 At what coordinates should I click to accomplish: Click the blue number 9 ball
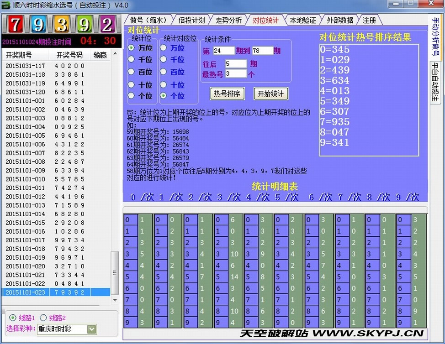click(38, 25)
